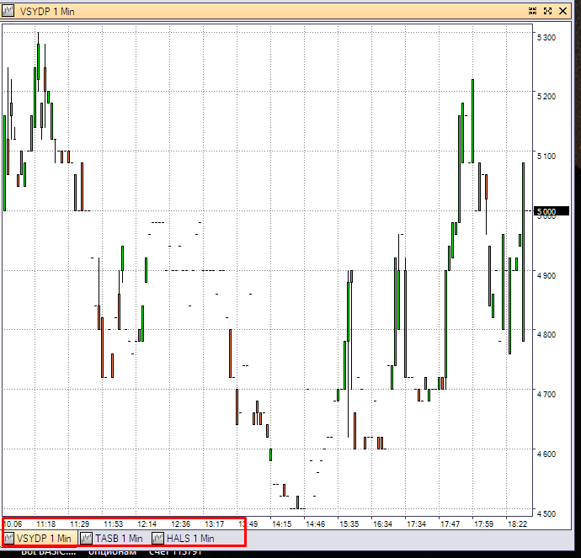The width and height of the screenshot is (581, 558).
Task: Click the 5 300 price axis label
Action: [x=546, y=37]
